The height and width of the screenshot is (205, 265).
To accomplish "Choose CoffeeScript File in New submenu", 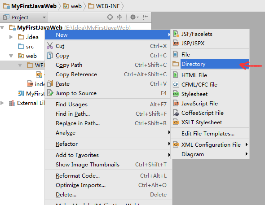I will coord(210,113).
